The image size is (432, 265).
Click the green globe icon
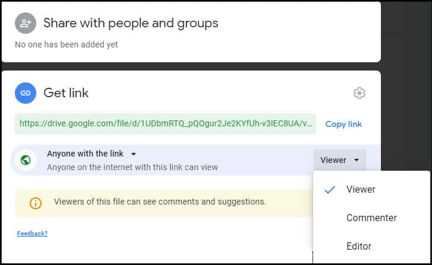[26, 159]
